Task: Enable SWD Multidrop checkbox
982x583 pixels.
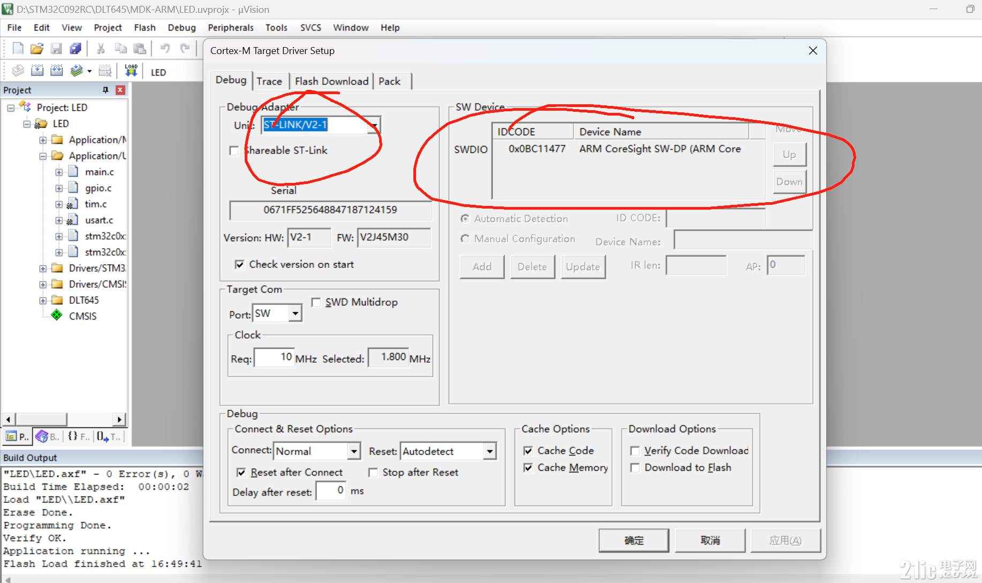Action: [x=316, y=303]
